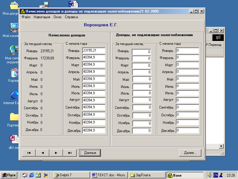Click January non-taxable current month field
This screenshot has width=238, height=179.
141,52
